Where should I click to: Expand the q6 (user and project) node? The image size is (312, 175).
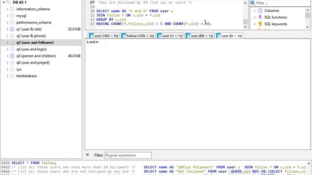click(7, 63)
